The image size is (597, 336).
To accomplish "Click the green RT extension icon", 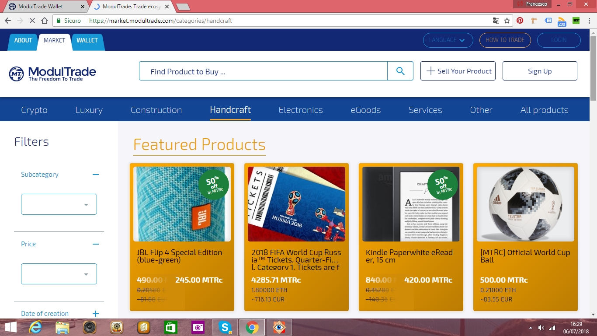I will (x=576, y=21).
